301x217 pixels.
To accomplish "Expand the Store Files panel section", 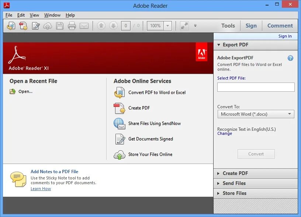I will point(256,193).
